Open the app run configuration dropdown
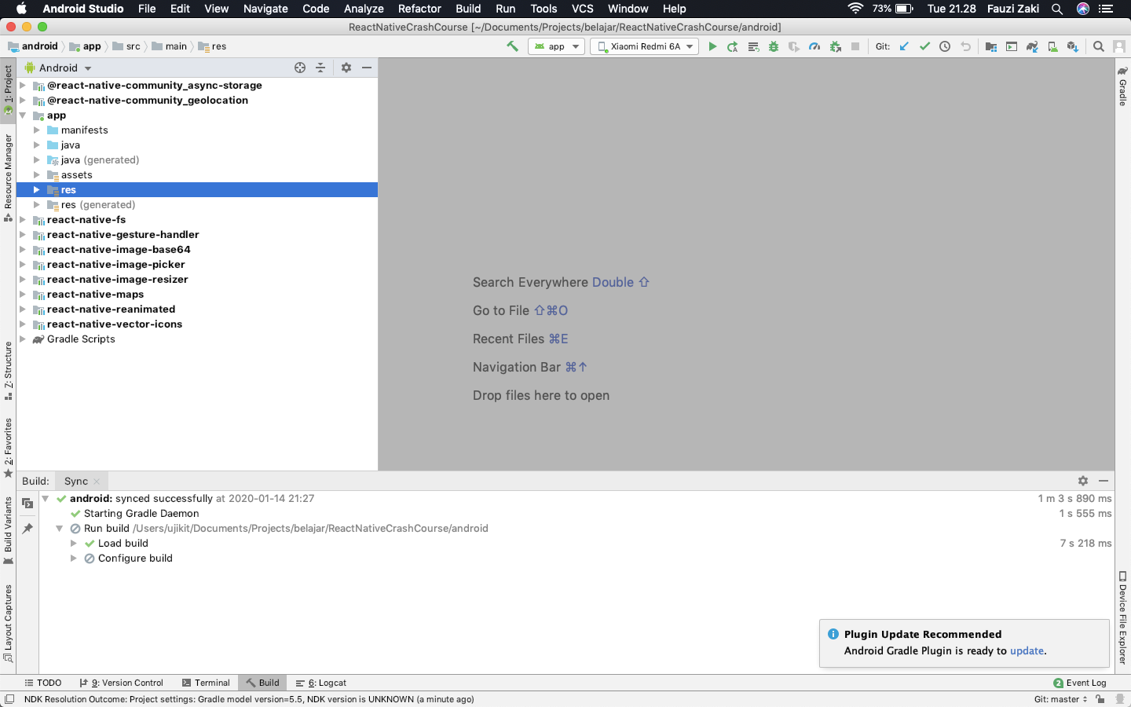Image resolution: width=1131 pixels, height=707 pixels. tap(556, 46)
